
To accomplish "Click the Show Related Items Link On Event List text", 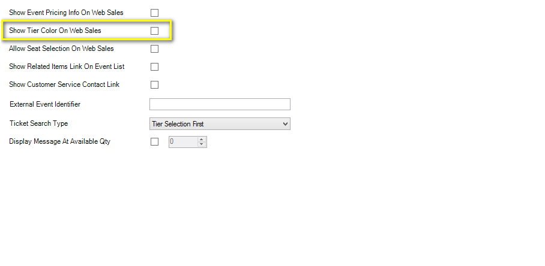I will click(x=67, y=66).
